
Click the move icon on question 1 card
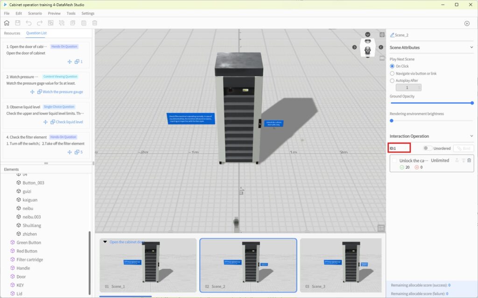70,61
